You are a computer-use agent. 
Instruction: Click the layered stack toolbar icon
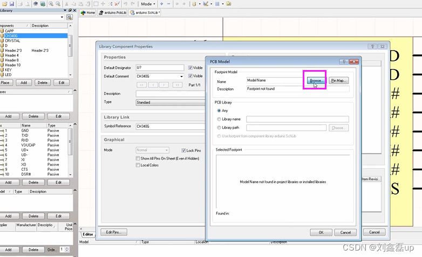[36, 4]
